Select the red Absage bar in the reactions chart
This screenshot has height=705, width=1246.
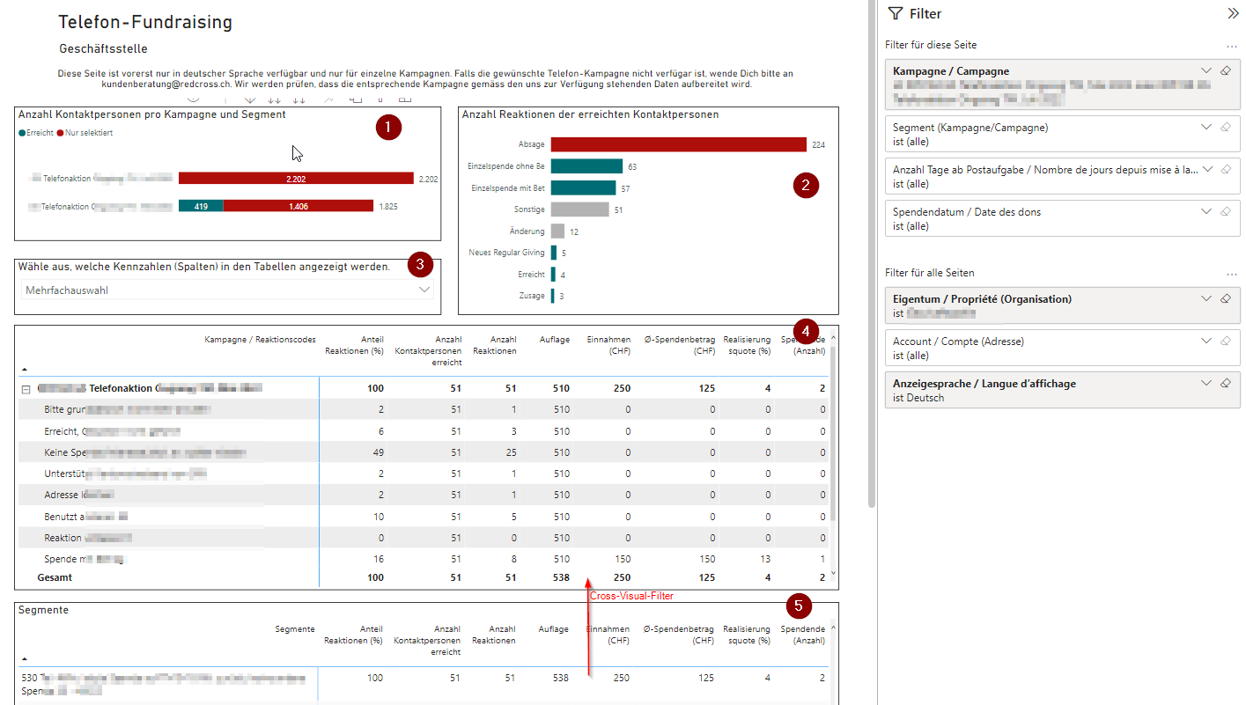click(679, 144)
